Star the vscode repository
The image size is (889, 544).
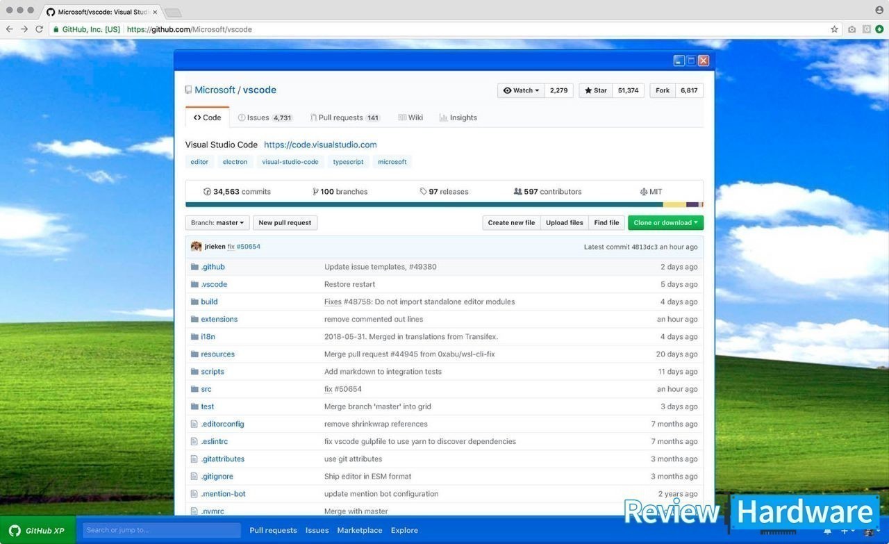(595, 90)
